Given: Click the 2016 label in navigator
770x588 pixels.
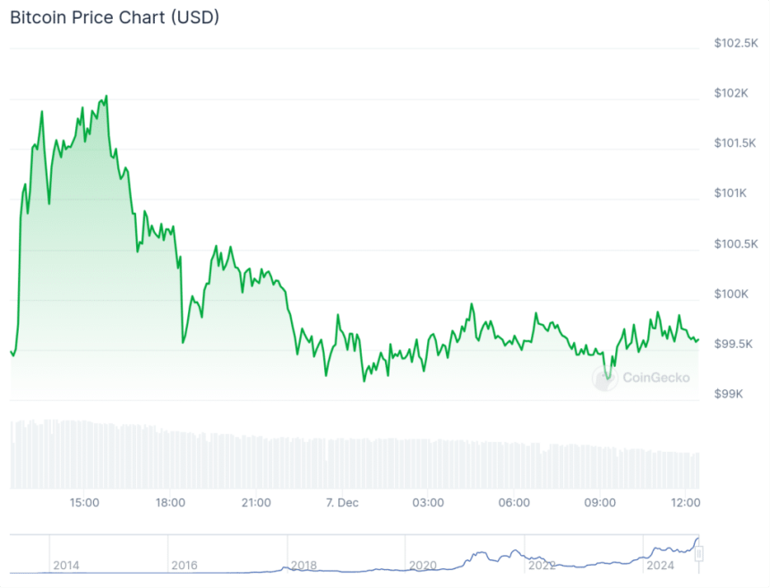Looking at the screenshot, I should click(x=184, y=566).
